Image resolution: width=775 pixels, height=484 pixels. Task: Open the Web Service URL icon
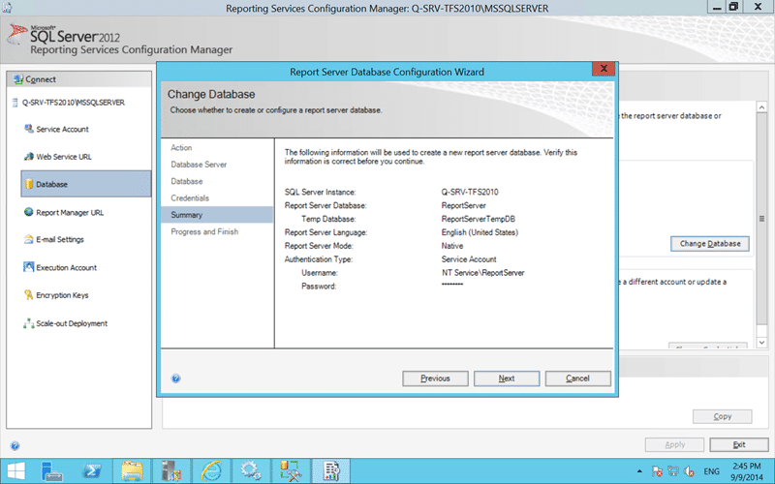(x=29, y=157)
